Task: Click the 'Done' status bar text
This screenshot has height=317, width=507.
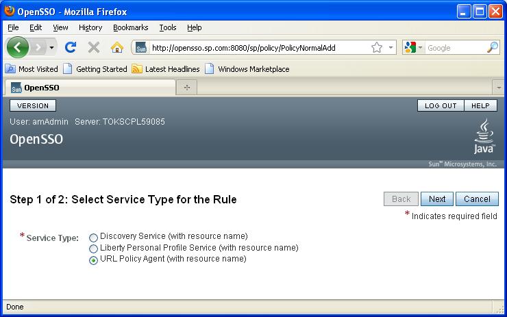Action: [x=15, y=307]
